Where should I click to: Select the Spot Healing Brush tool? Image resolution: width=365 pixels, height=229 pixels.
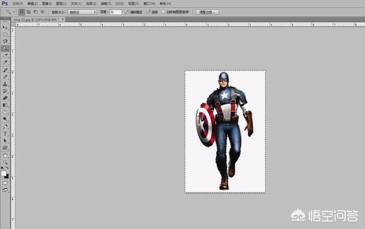(x=5, y=70)
